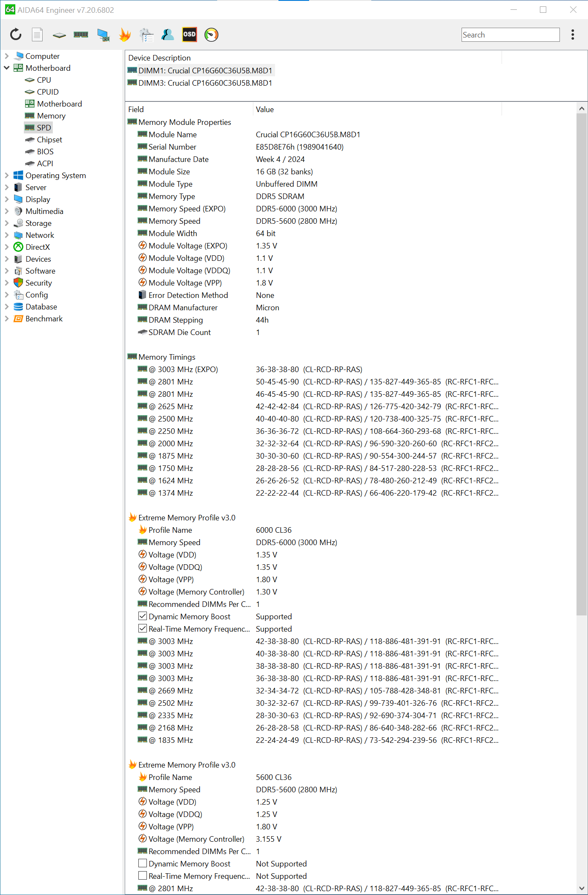Launch the System Stability Test flame icon

[125, 35]
